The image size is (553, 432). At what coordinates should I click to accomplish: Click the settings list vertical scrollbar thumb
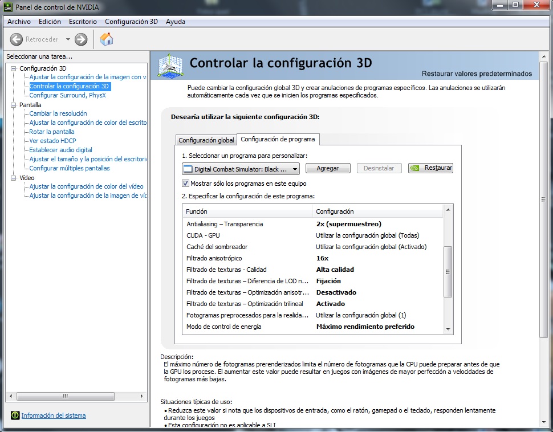(448, 272)
